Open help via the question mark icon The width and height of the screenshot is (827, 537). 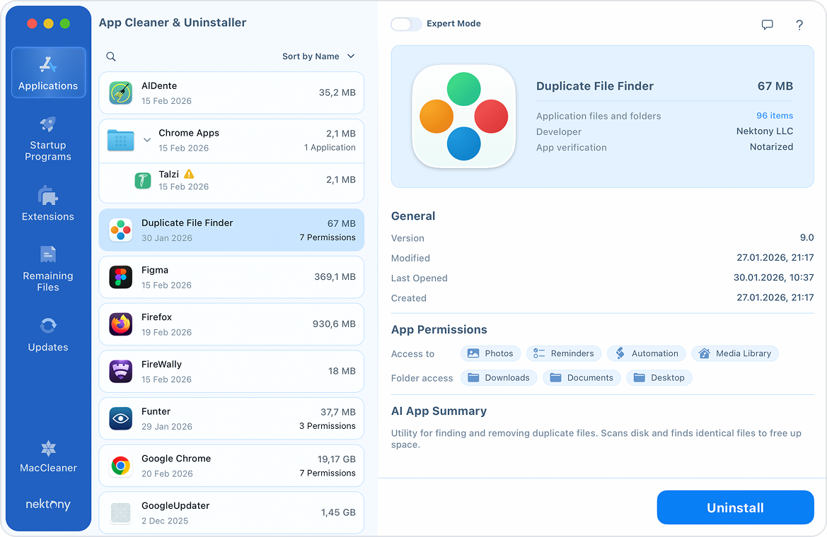click(x=799, y=24)
